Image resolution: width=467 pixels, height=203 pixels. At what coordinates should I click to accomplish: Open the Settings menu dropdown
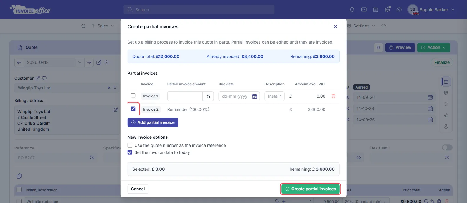click(x=361, y=26)
